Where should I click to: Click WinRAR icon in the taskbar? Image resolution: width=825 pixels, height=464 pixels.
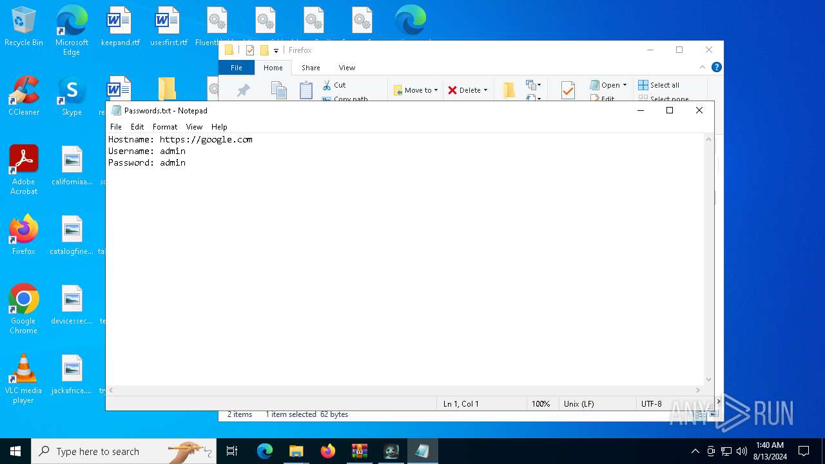(x=359, y=451)
